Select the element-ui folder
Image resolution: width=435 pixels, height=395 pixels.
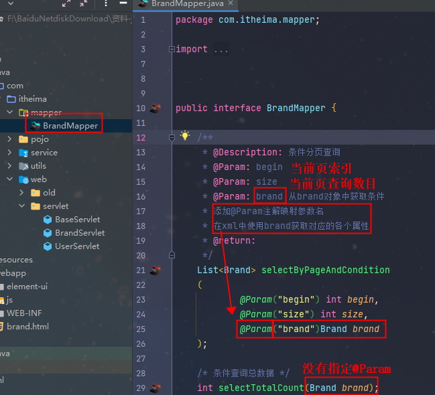coord(27,287)
